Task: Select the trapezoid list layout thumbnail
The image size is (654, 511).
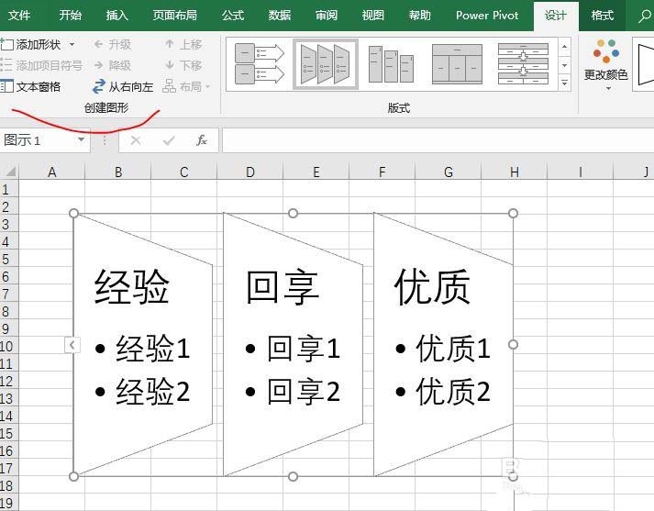Action: [326, 64]
